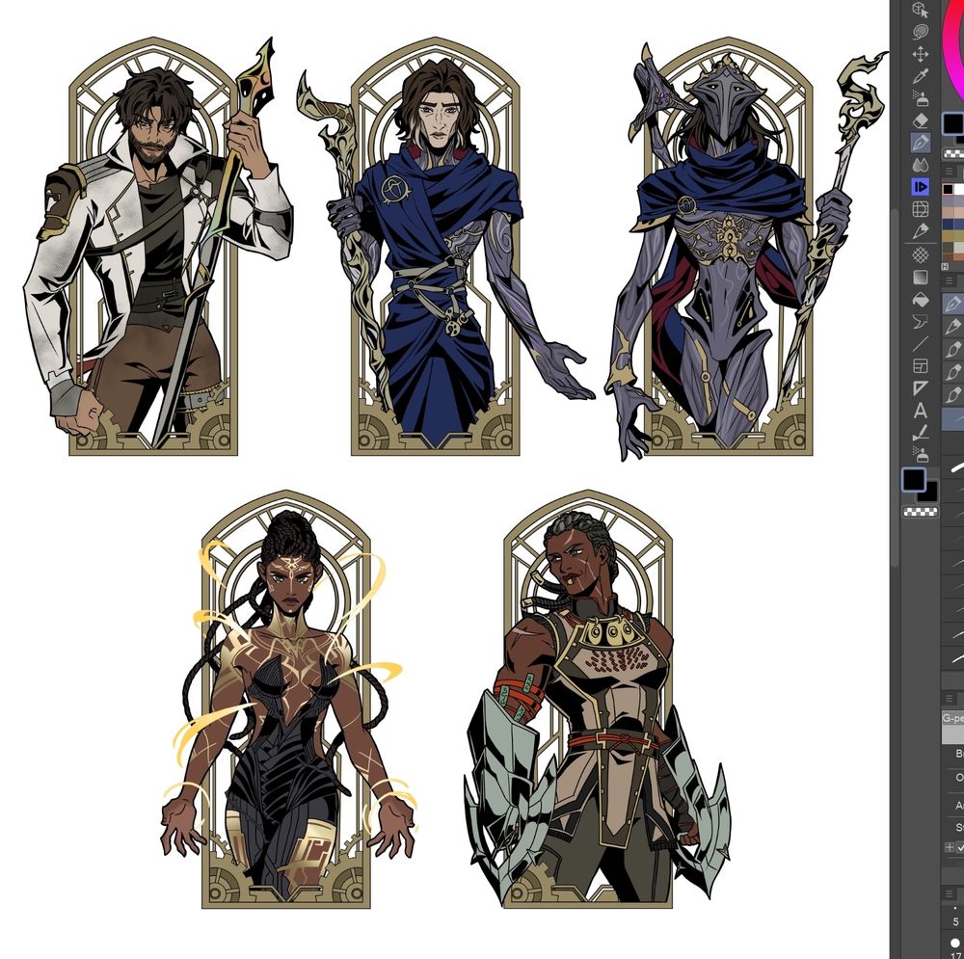
Task: Select the curved mesh grid tool
Action: point(920,209)
